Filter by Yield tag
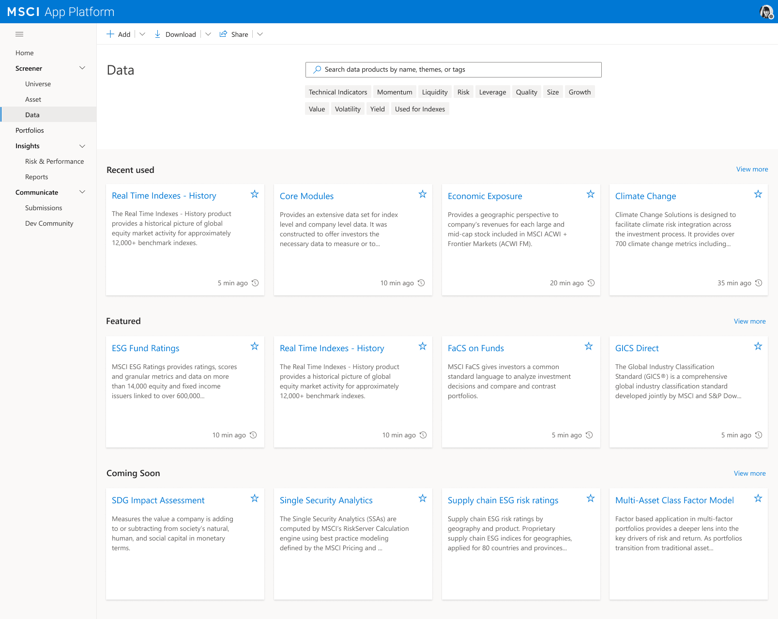This screenshot has width=778, height=619. click(378, 109)
